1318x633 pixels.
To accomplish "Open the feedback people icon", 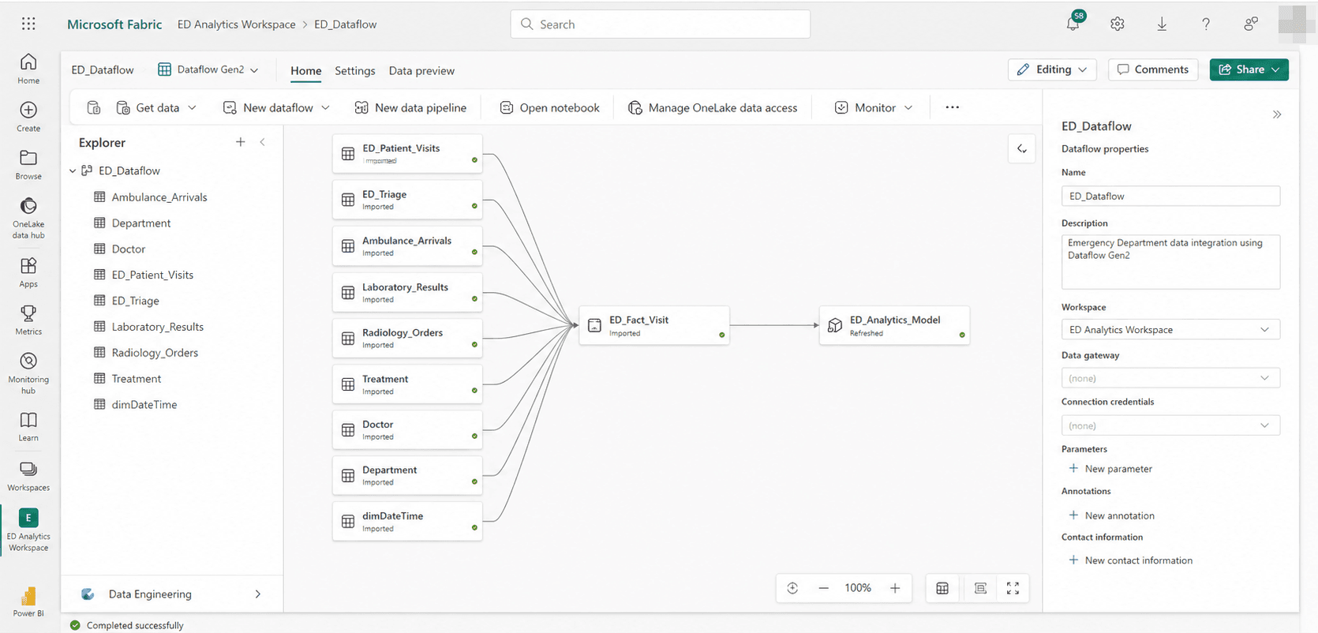I will tap(1251, 24).
